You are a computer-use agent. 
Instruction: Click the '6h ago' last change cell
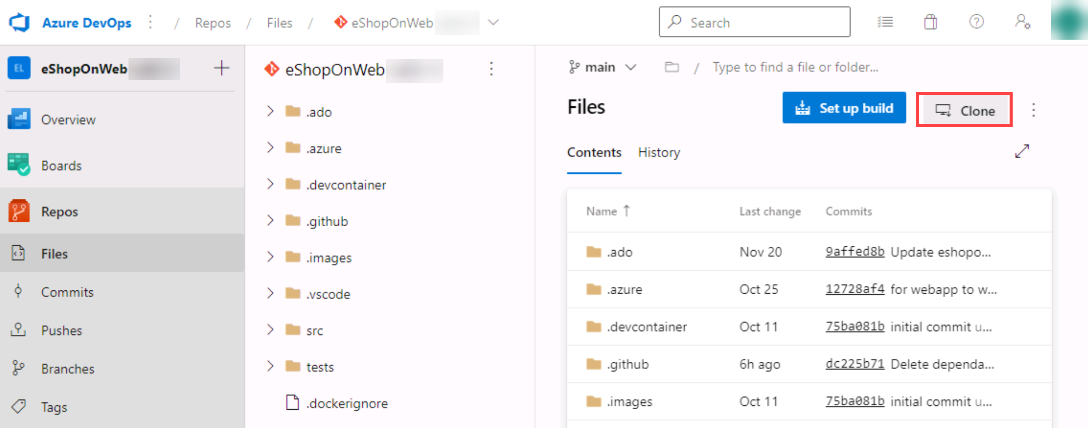(760, 364)
